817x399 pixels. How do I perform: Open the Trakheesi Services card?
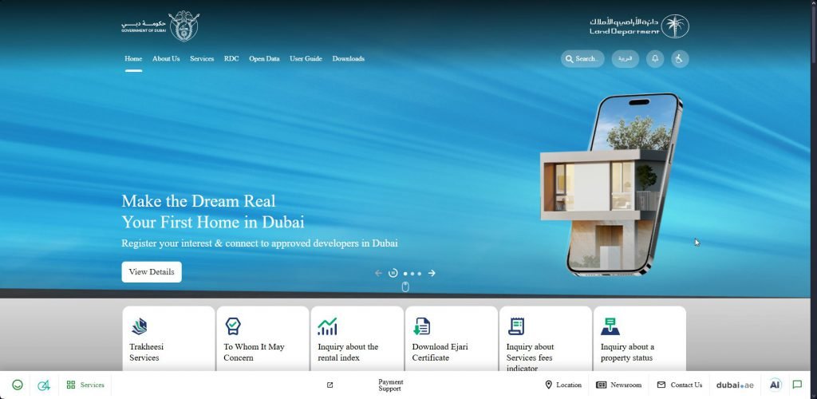169,338
